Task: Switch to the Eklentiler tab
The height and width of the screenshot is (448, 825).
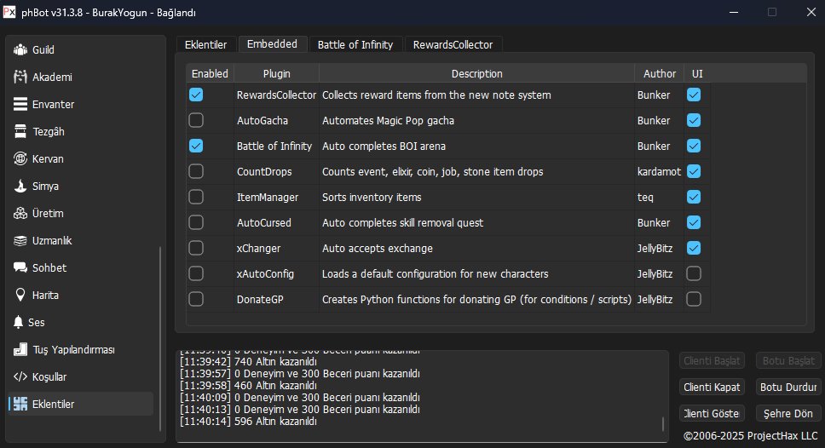Action: [x=205, y=44]
